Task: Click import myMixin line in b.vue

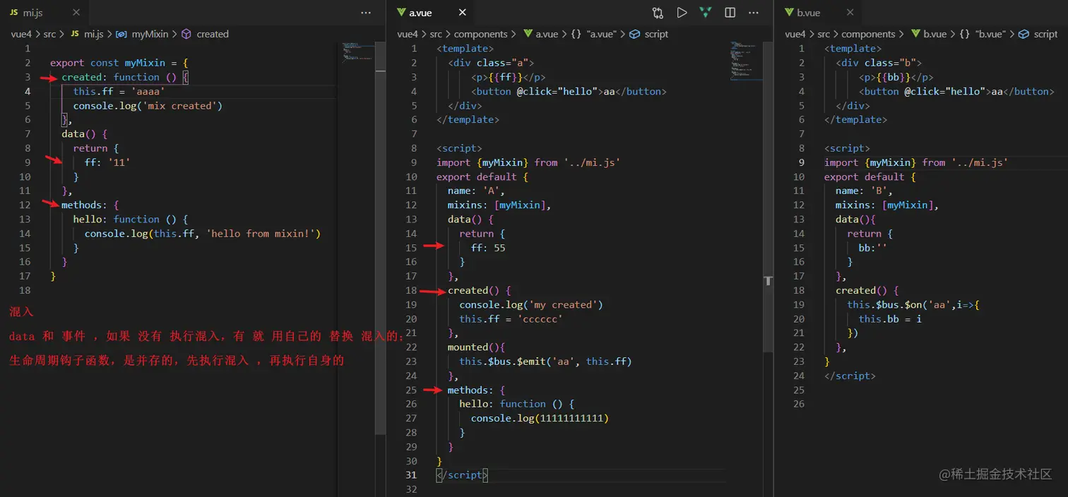Action: pyautogui.click(x=916, y=162)
